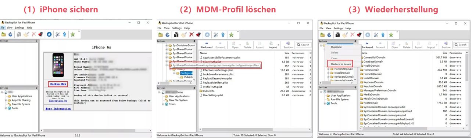Open dropdown arrow beside Open in MDM-Profil löschen
This screenshot has height=138, width=472.
click(240, 45)
